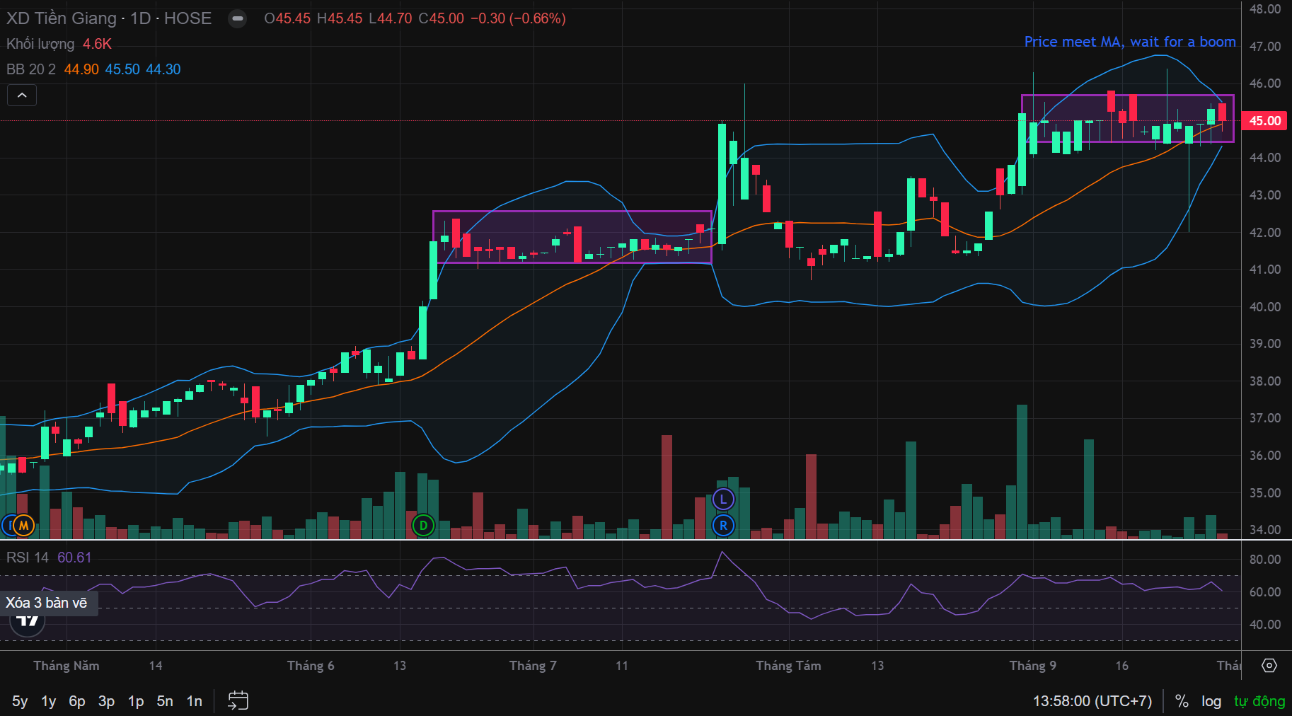The width and height of the screenshot is (1292, 716).
Task: Select the 3p time range
Action: pyautogui.click(x=106, y=701)
